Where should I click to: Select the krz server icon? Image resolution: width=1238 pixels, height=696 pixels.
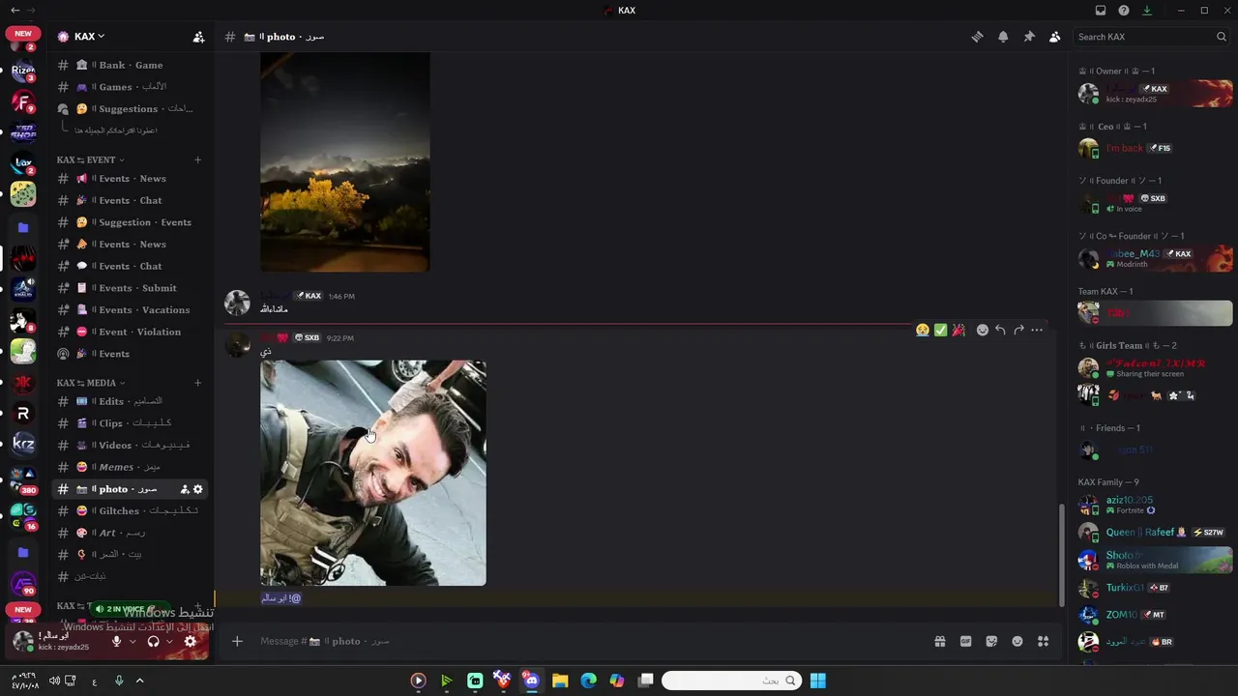23,444
